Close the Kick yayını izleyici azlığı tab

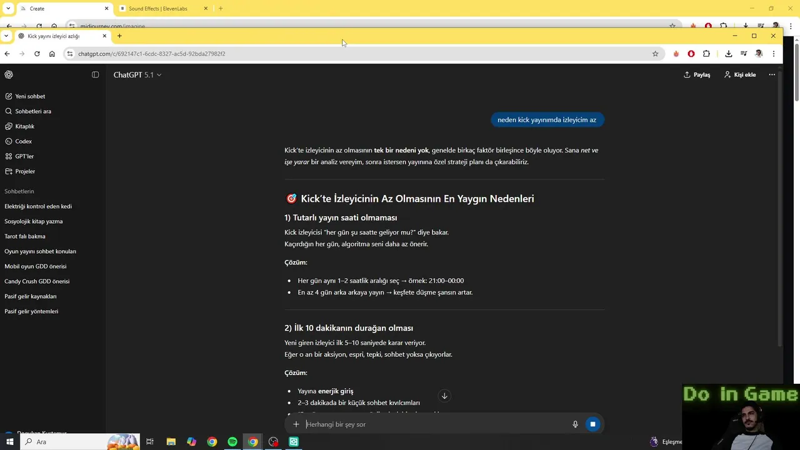click(x=104, y=36)
